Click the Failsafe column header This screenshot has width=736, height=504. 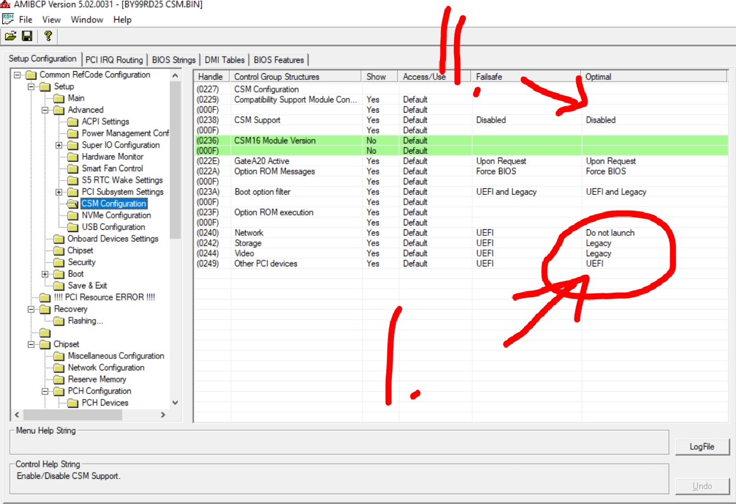click(526, 77)
